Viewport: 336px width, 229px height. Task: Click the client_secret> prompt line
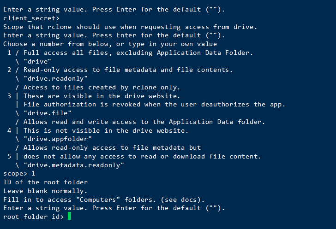point(31,18)
